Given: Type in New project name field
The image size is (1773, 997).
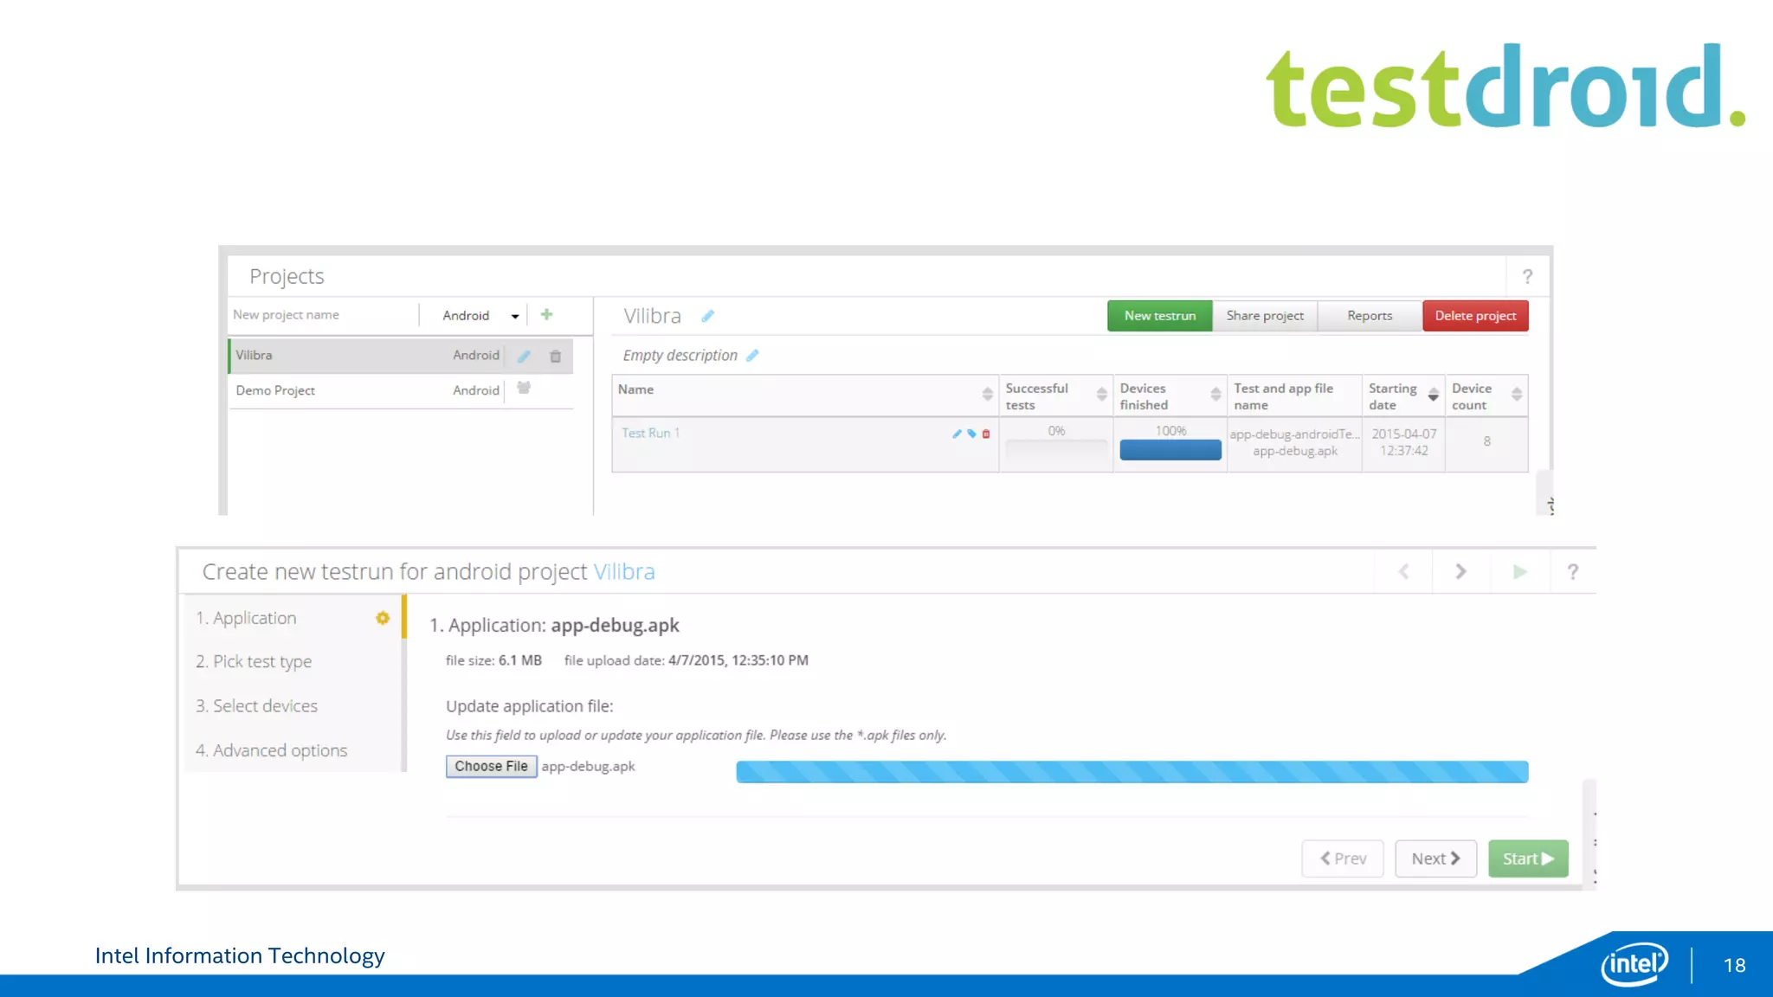Looking at the screenshot, I should tap(322, 315).
